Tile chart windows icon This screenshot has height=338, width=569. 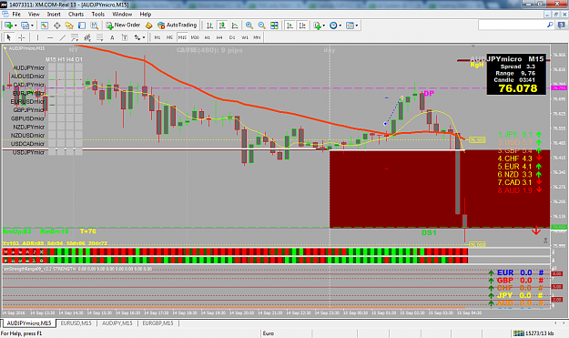pyautogui.click(x=274, y=26)
